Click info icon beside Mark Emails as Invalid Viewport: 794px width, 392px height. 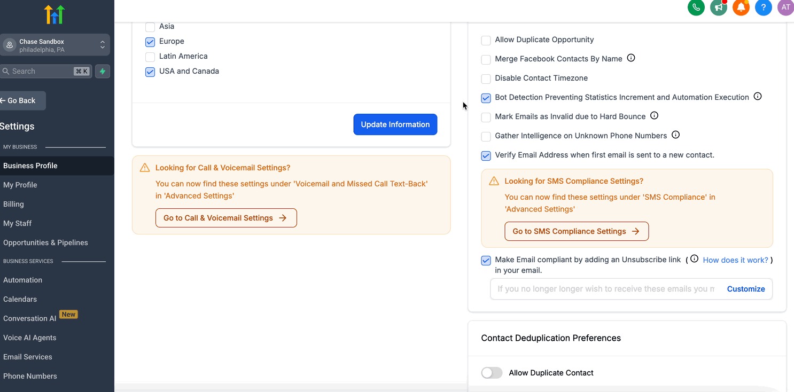654,116
